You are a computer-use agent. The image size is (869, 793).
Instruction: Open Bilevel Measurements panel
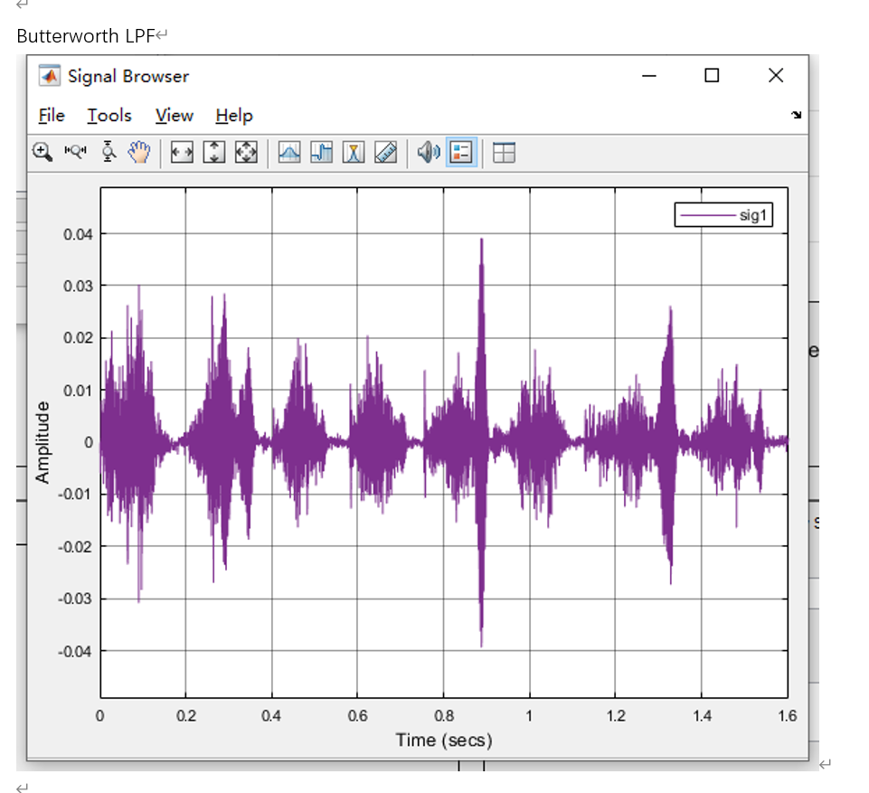[x=321, y=152]
